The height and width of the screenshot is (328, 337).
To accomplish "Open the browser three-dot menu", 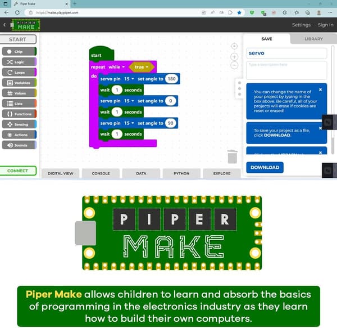I will (330, 12).
